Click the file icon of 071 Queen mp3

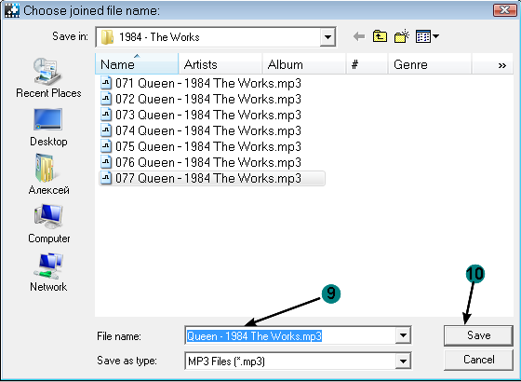pyautogui.click(x=106, y=83)
